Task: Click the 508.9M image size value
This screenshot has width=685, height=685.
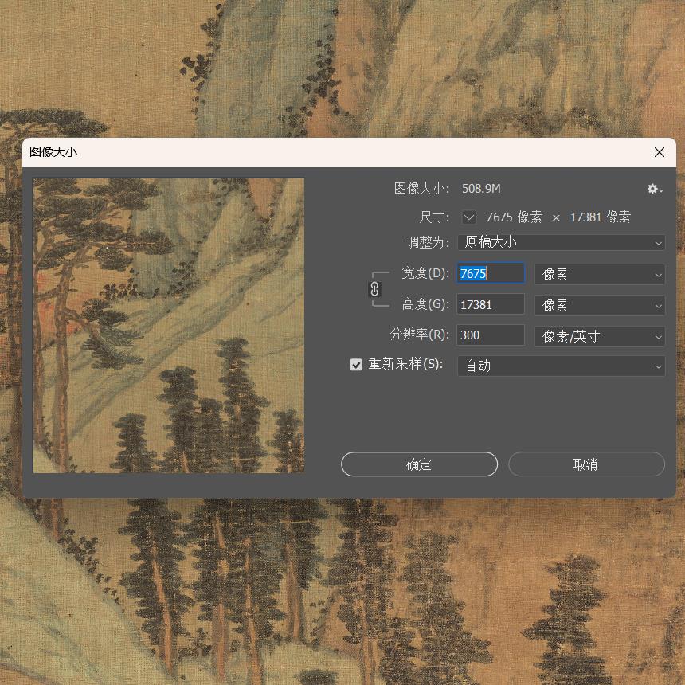Action: (x=481, y=189)
